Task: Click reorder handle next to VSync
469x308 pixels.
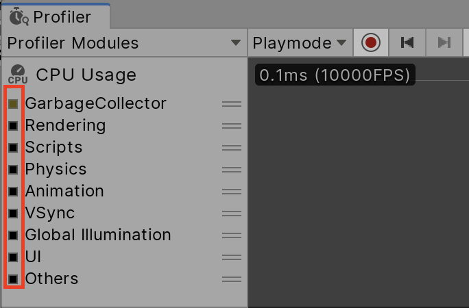Action: (232, 214)
